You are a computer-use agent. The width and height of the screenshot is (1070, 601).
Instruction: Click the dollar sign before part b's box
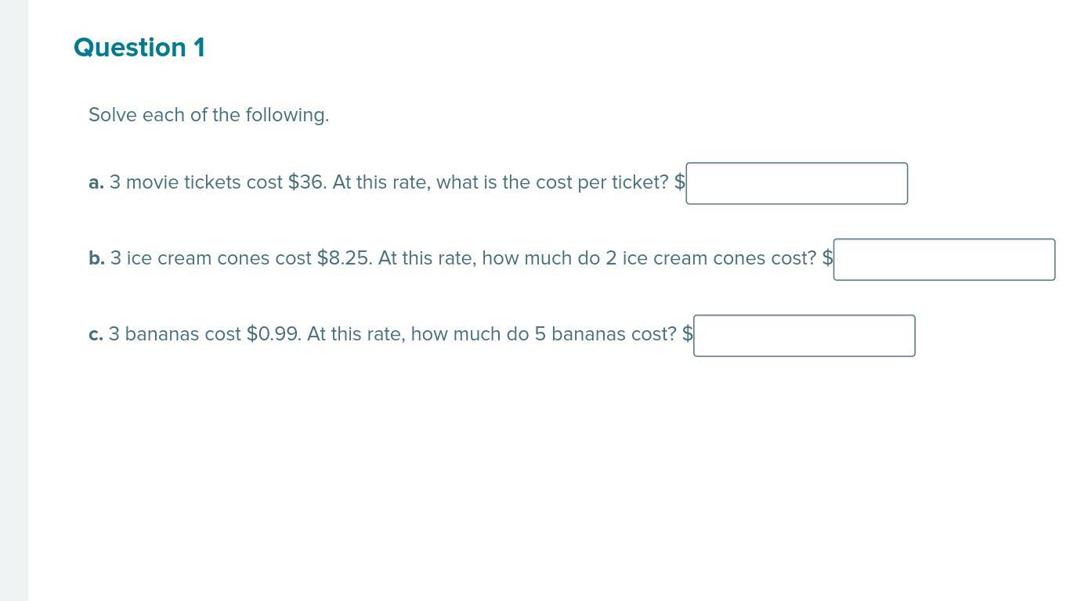pos(828,258)
